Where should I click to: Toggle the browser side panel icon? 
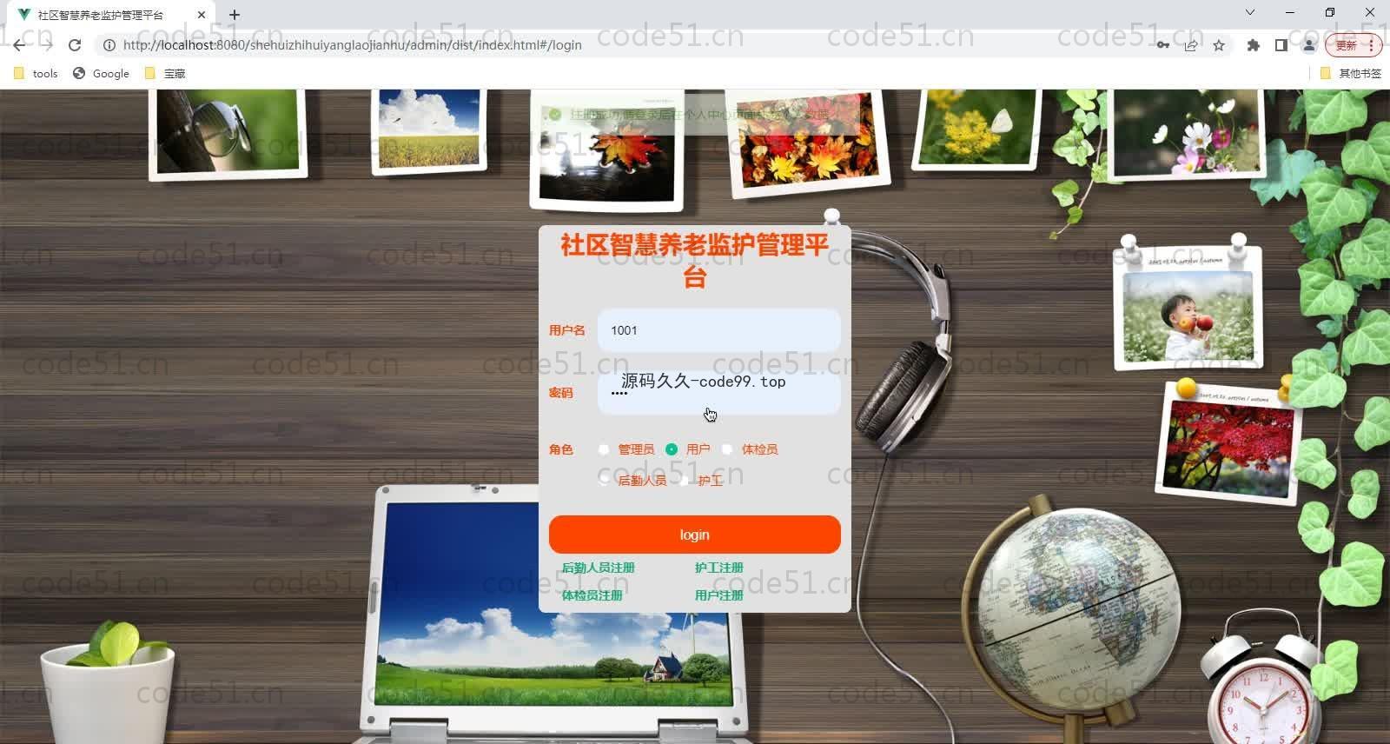pyautogui.click(x=1281, y=45)
